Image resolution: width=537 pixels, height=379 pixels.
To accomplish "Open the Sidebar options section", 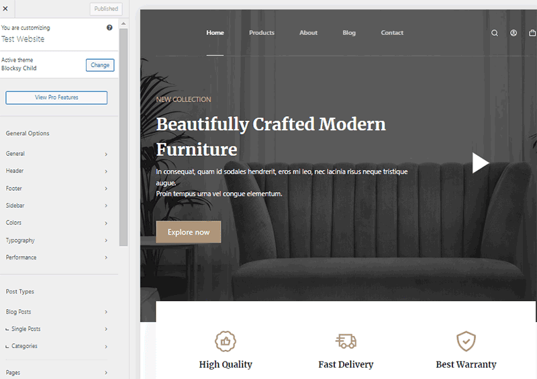I will point(56,206).
